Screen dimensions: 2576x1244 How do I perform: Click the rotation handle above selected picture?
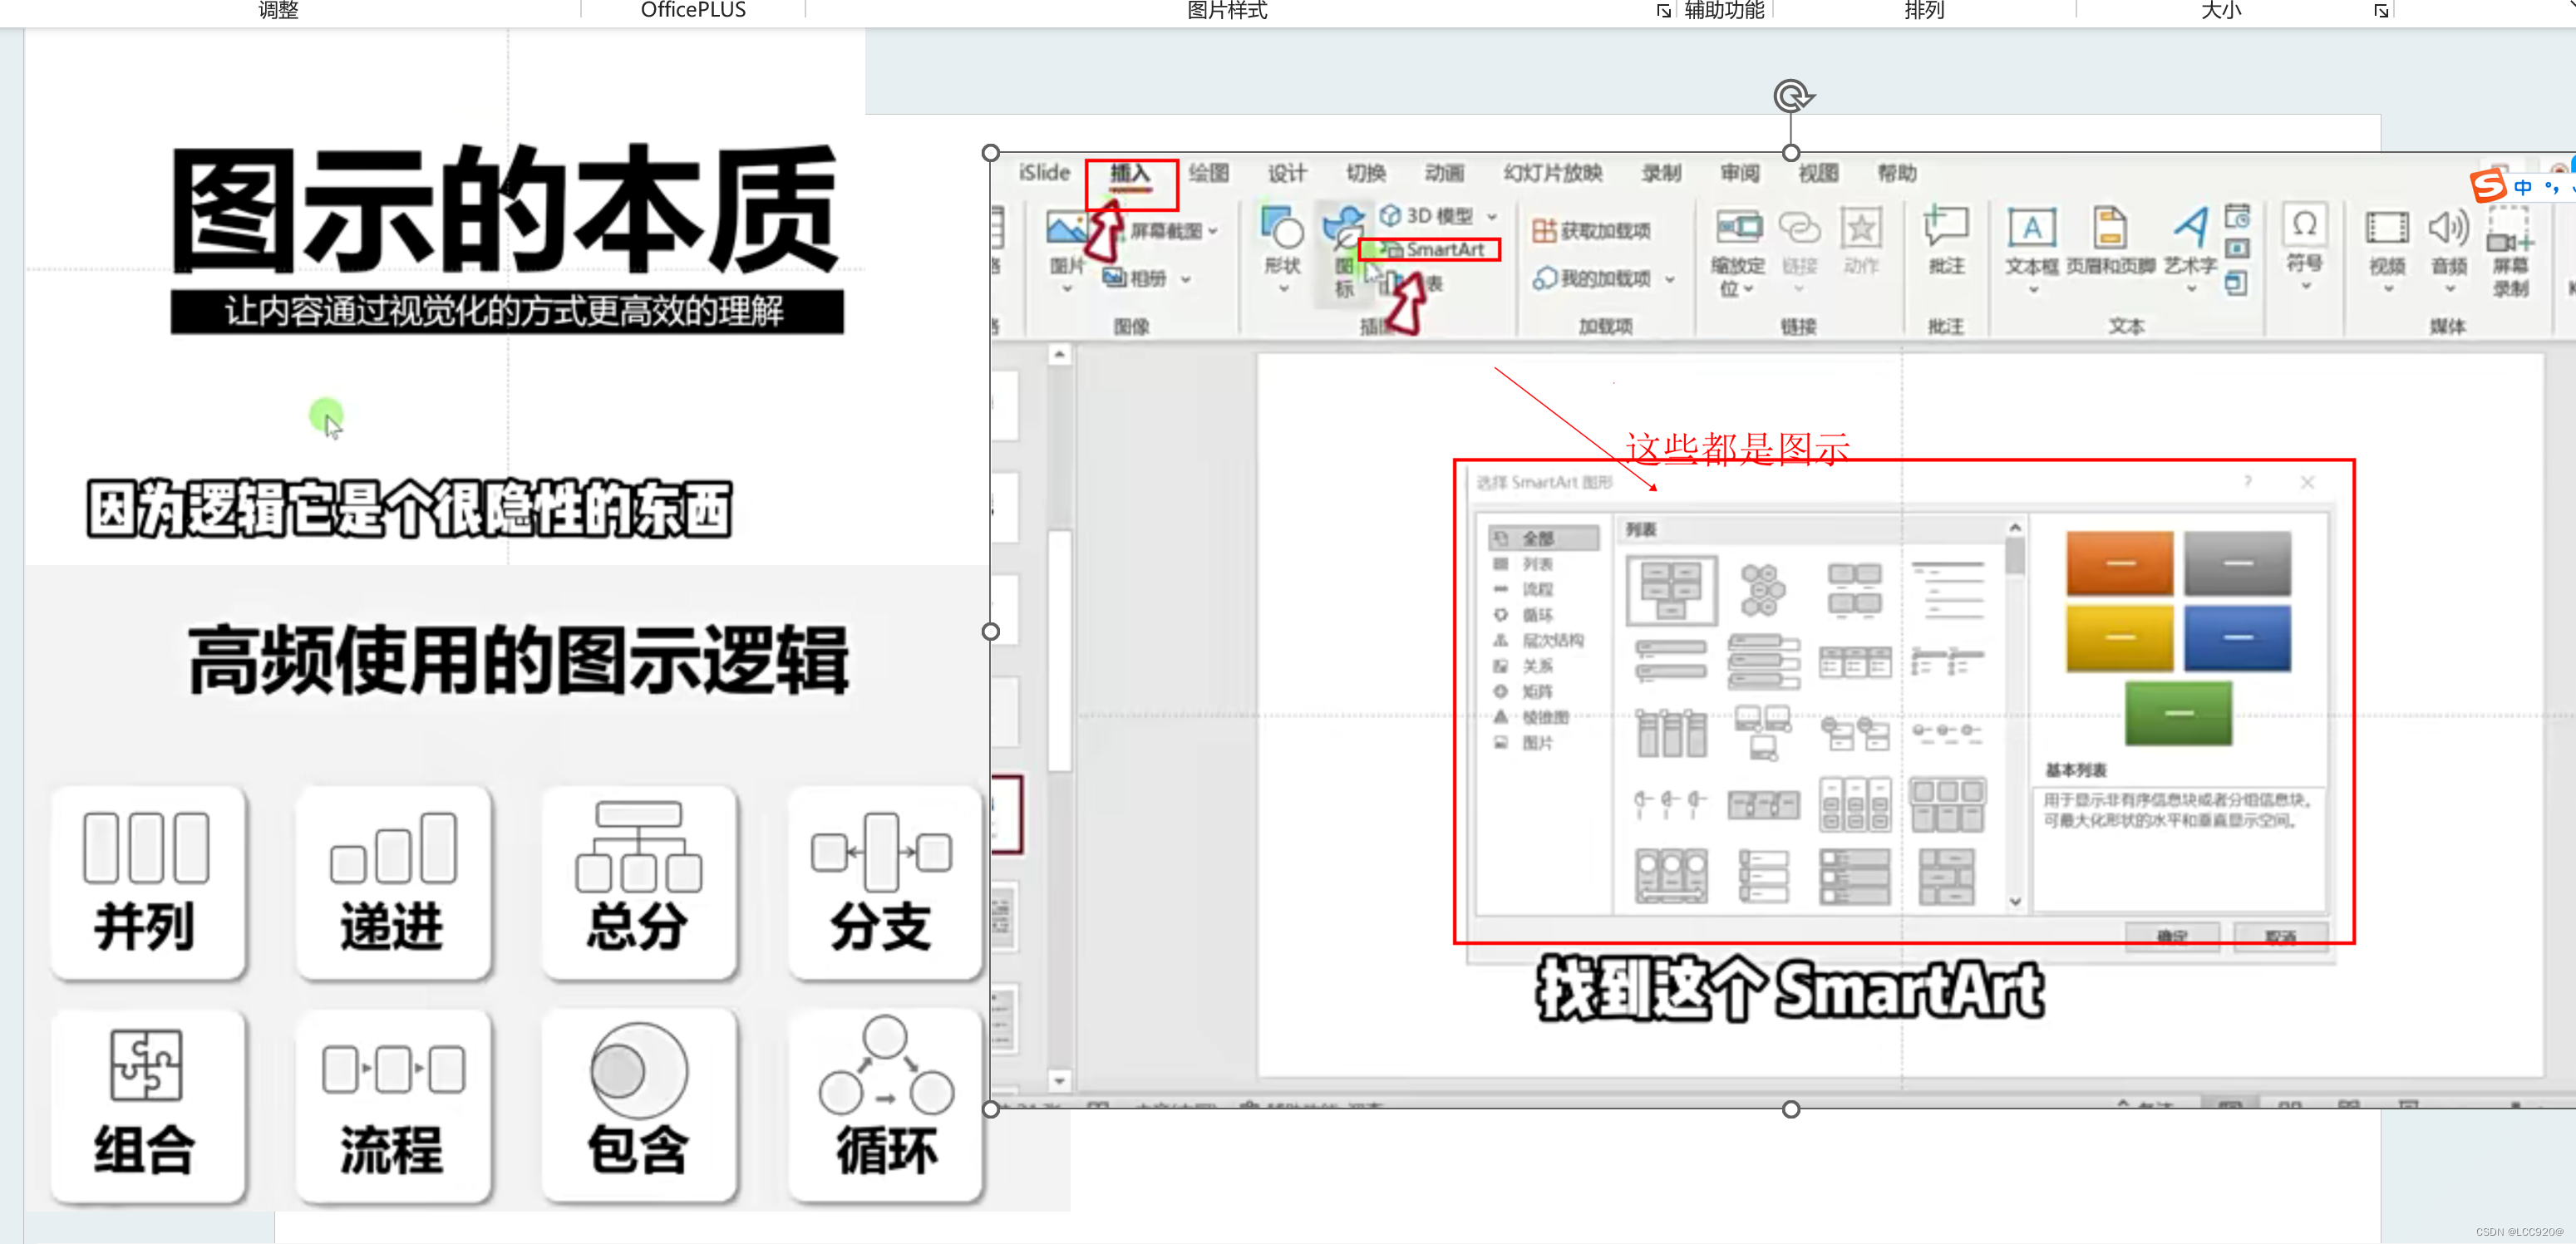pyautogui.click(x=1791, y=96)
